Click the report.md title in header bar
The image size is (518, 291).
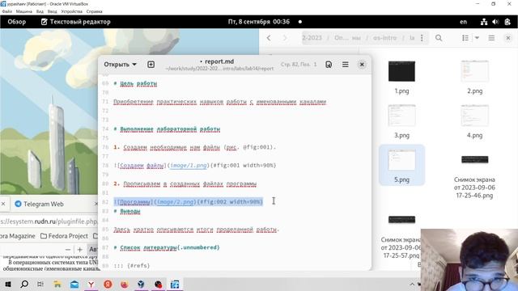tap(219, 61)
